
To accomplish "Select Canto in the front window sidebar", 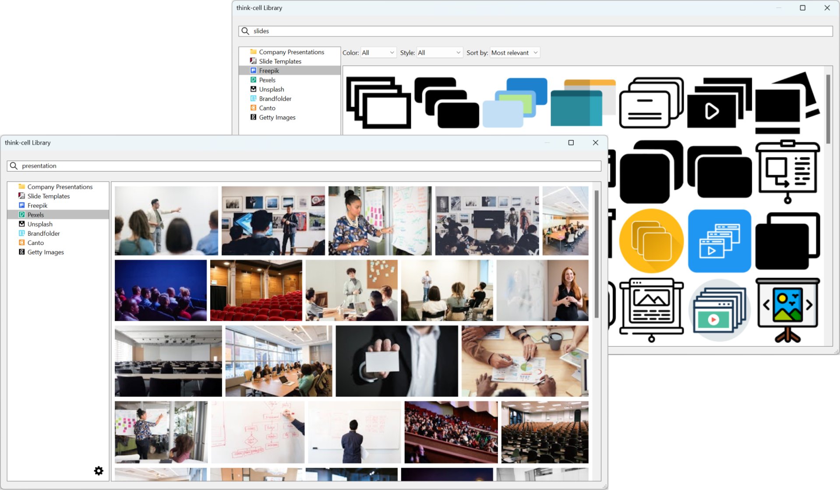I will (58, 243).
